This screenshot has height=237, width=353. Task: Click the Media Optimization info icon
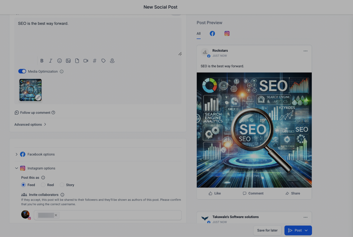62,71
